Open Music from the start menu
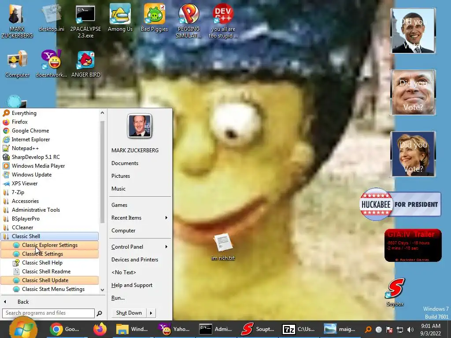This screenshot has height=338, width=451. [140, 189]
